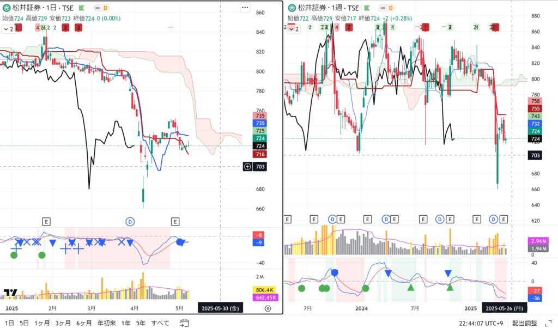Click the yellow 806.4K volume label
Screen dimensions: 558x328
(x=265, y=290)
